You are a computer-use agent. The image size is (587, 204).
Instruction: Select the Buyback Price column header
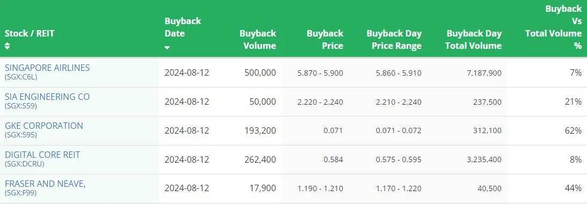click(324, 39)
